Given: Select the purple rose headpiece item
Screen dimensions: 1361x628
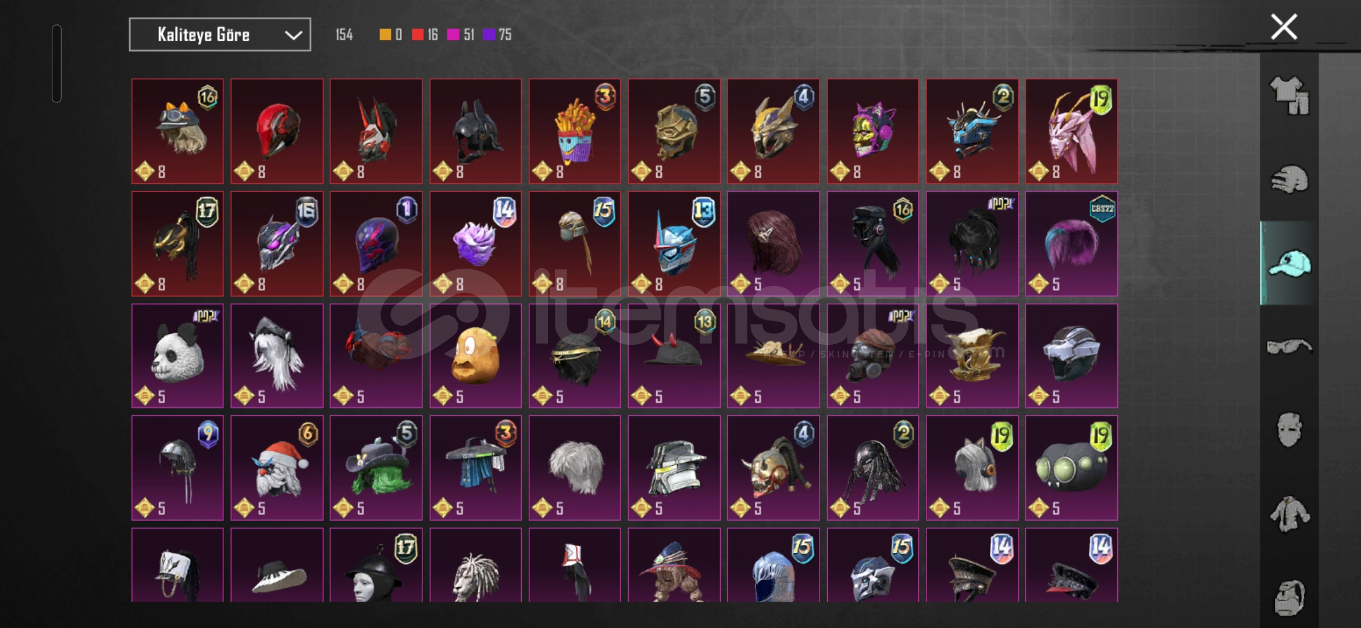Looking at the screenshot, I should pos(475,244).
